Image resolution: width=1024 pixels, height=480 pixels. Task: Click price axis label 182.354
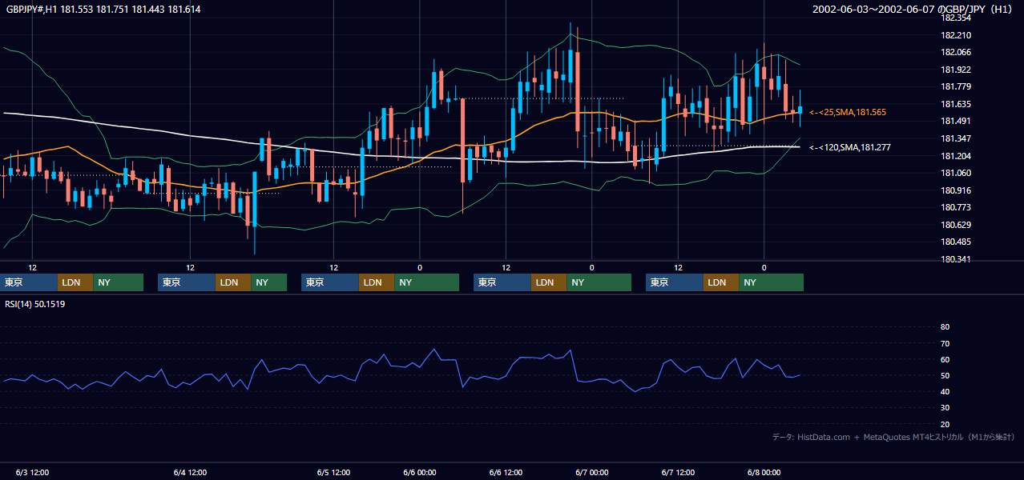click(x=955, y=18)
